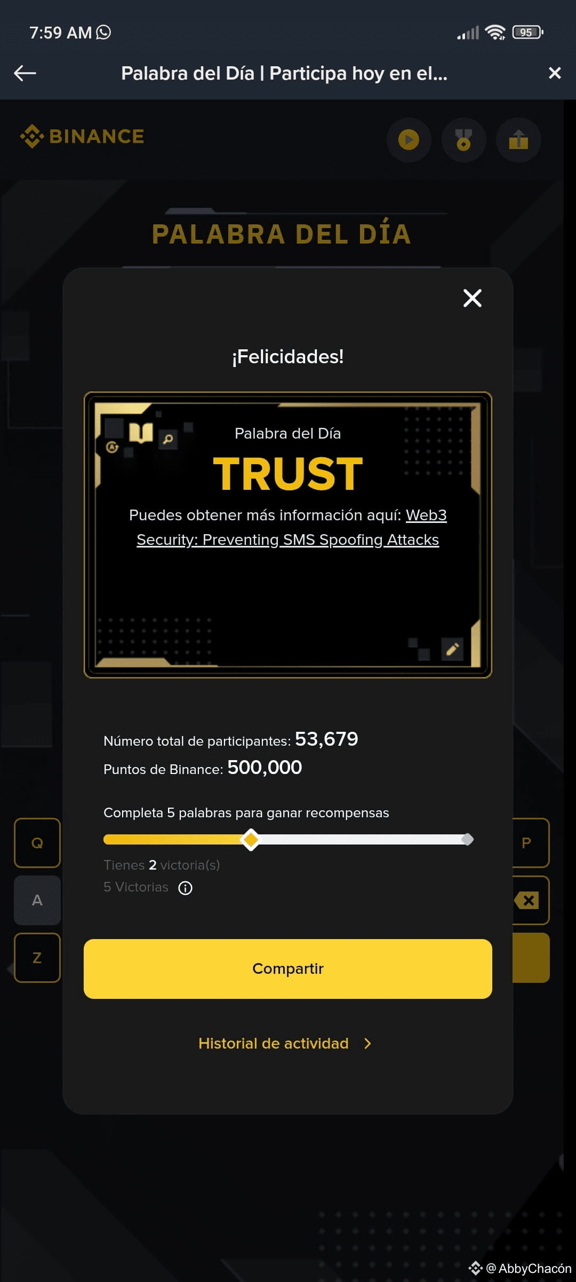Tap the Q keyboard key

[x=37, y=843]
